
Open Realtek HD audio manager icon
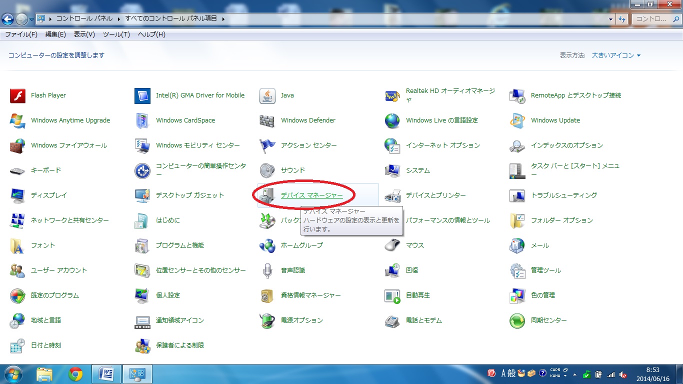(392, 95)
